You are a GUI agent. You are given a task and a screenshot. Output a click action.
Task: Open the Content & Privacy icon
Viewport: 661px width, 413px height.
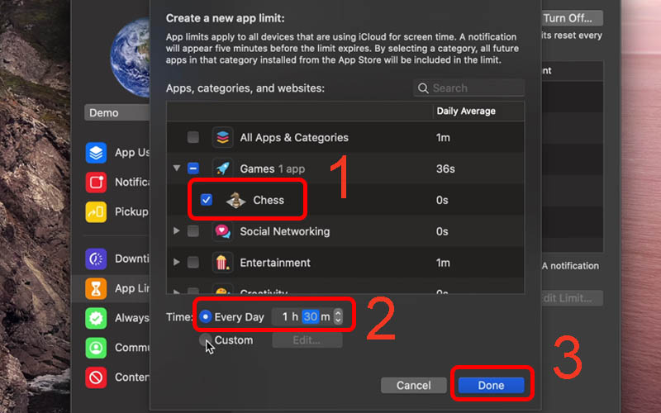tap(97, 377)
